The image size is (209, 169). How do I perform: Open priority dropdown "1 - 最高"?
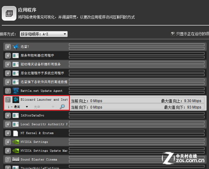[x=18, y=107]
